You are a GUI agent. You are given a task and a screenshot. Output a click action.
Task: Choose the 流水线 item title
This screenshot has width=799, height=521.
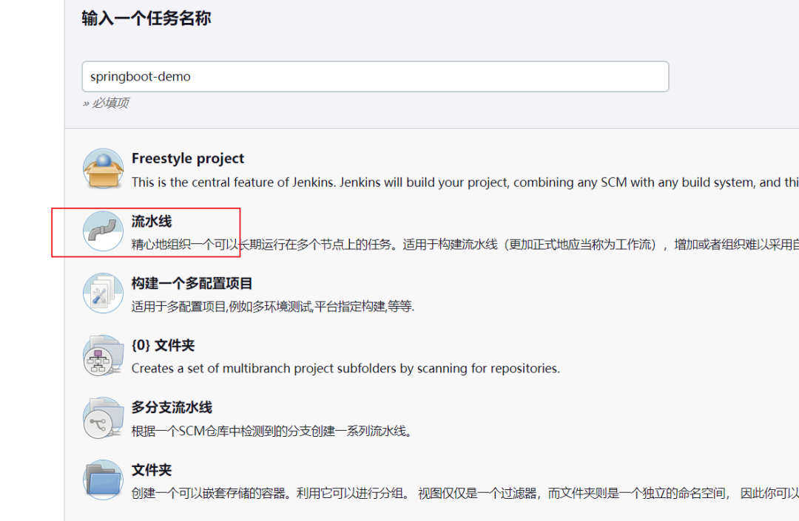coord(152,221)
